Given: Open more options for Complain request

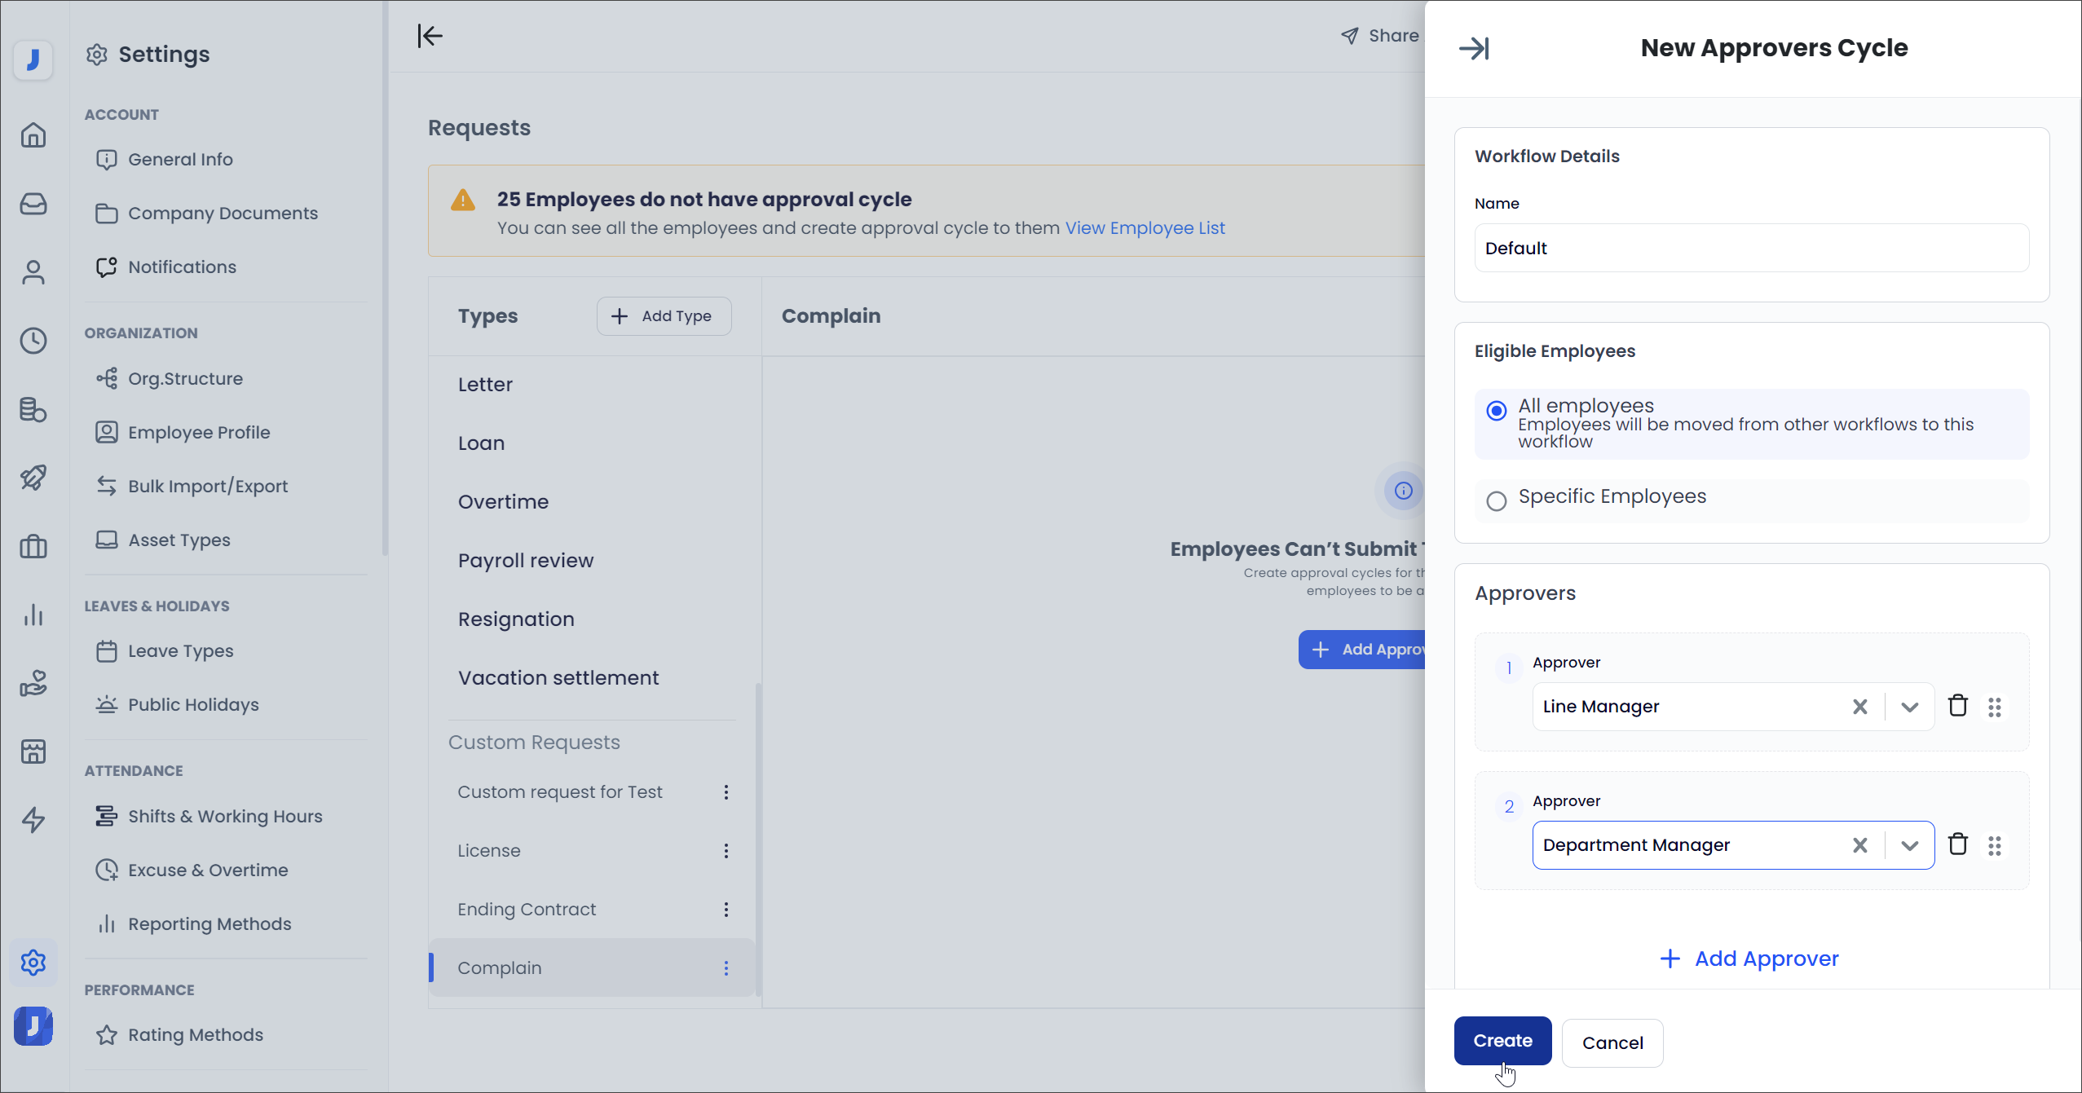Looking at the screenshot, I should (726, 968).
